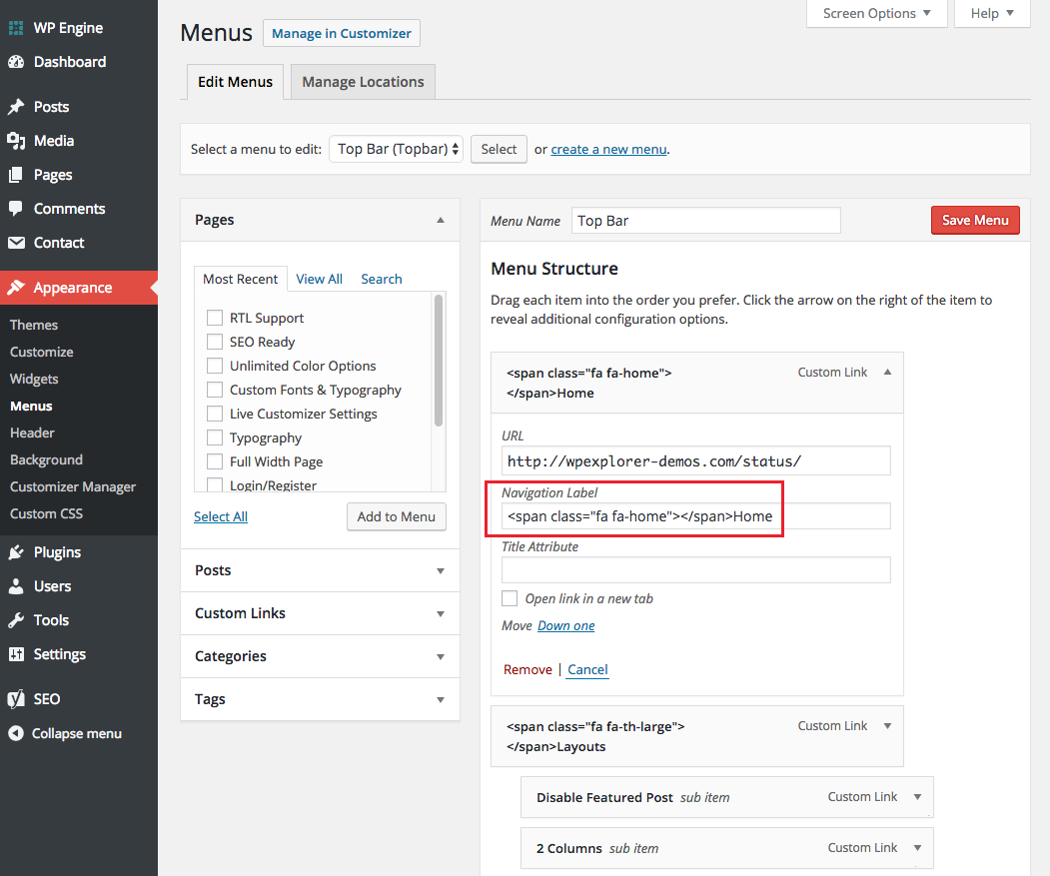Viewport: 1050px width, 876px height.
Task: Click the Save Menu button
Action: coord(974,220)
